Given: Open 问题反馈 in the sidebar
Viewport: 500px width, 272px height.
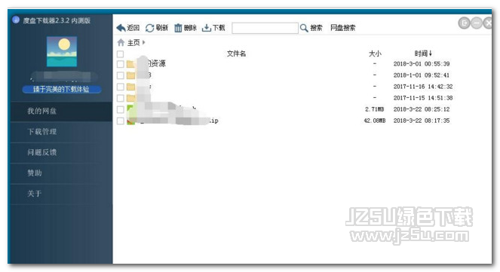Looking at the screenshot, I should coord(62,152).
